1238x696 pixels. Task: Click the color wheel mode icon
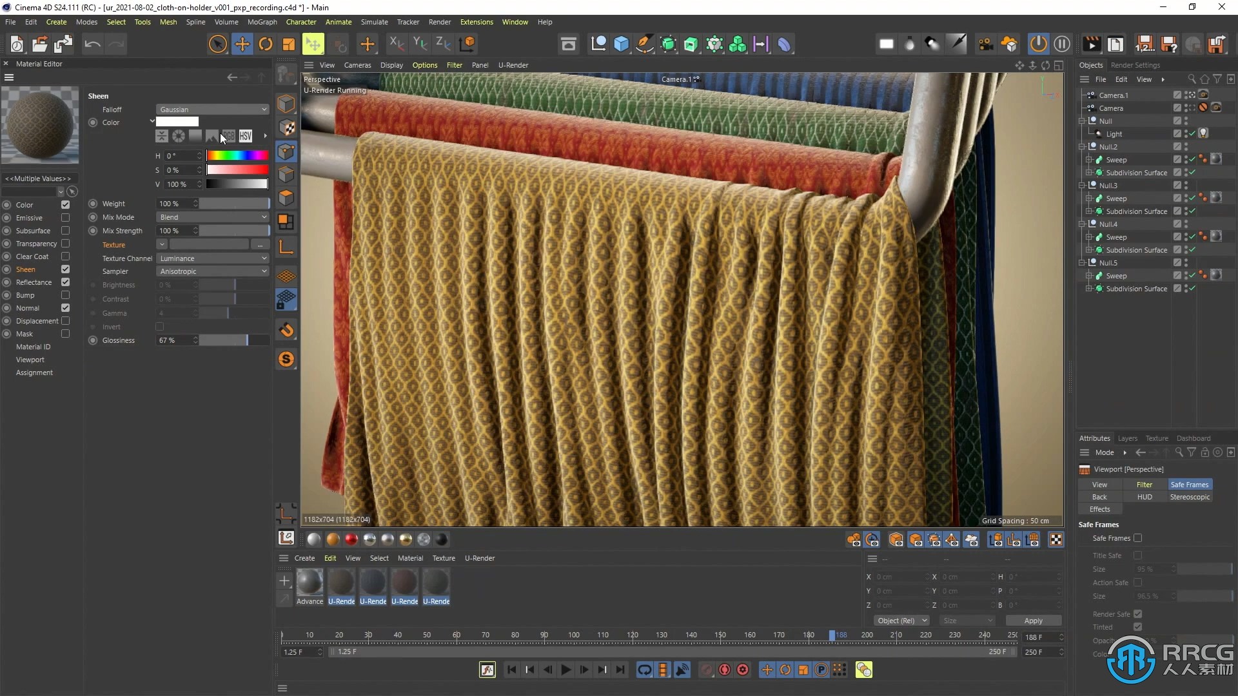pyautogui.click(x=179, y=136)
